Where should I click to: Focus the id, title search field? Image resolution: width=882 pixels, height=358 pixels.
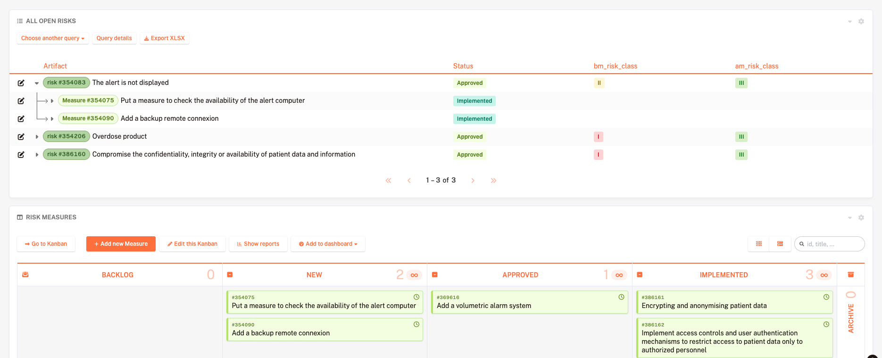pos(833,244)
